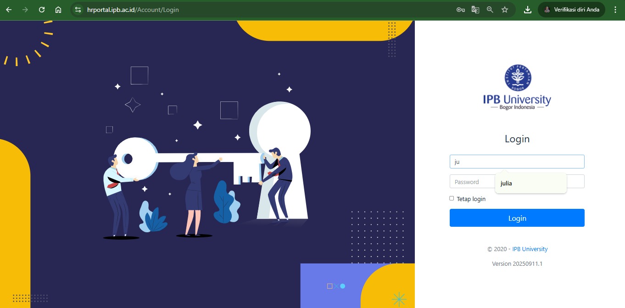Open the browser three-dot menu
Viewport: 625px width, 308px height.
tap(615, 10)
